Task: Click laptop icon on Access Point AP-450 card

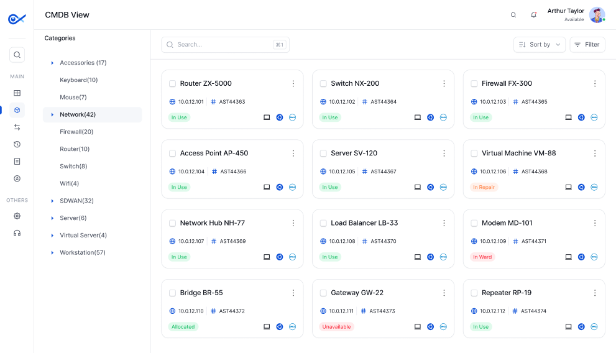Action: (267, 187)
